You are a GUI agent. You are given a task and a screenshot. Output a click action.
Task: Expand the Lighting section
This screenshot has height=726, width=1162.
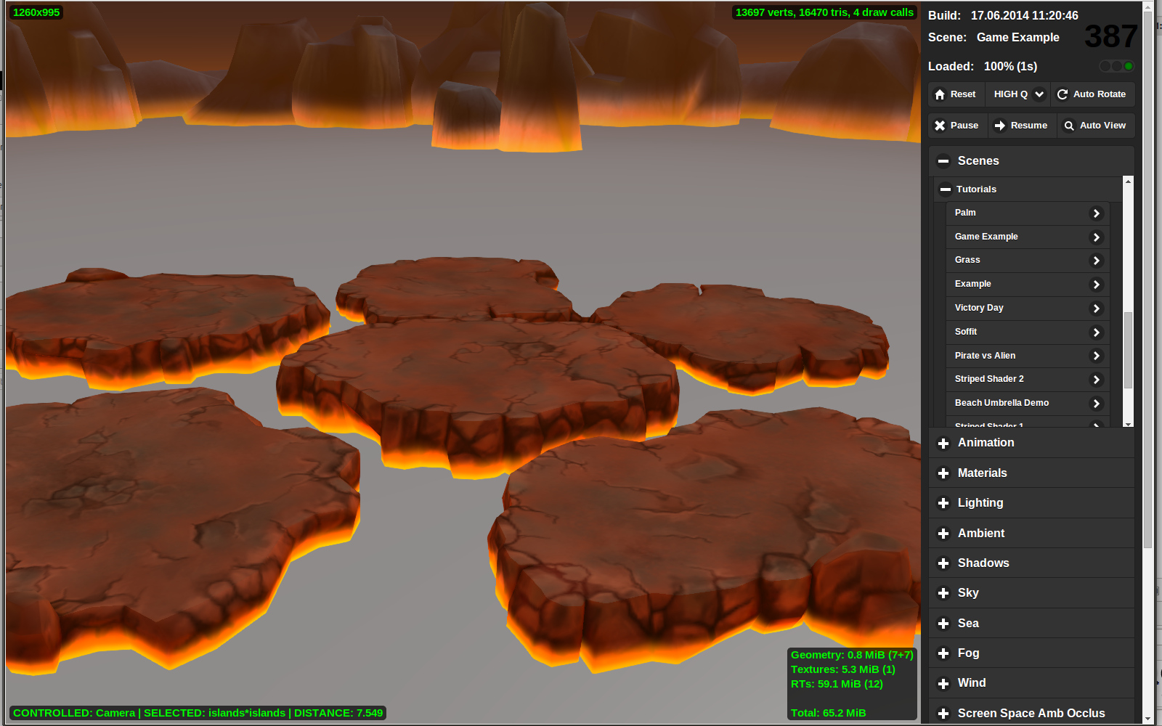coord(943,503)
